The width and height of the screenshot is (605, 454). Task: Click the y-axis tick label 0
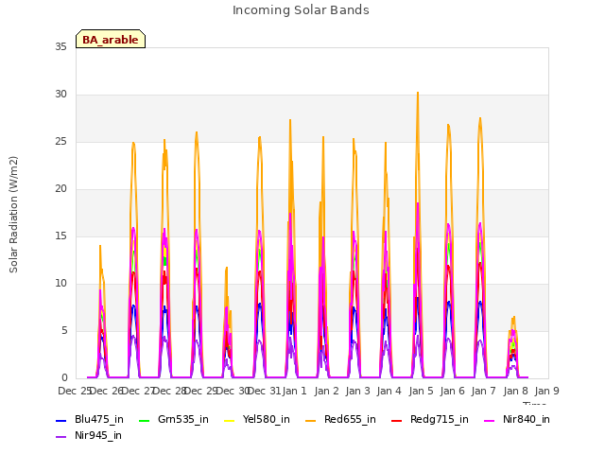tap(64, 378)
